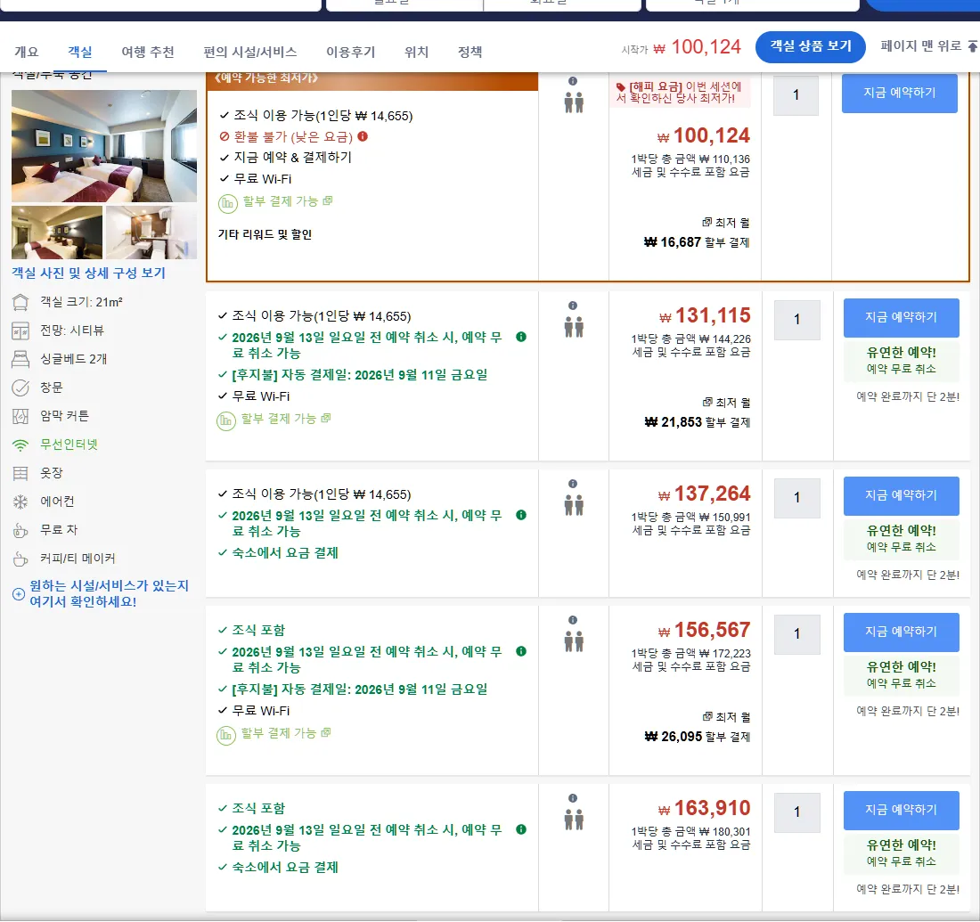Click 할부 결제 가능 link in ₩156,567 row

coord(278,733)
